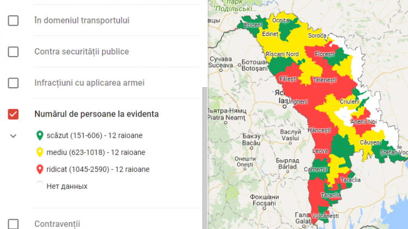Image resolution: width=408 pixels, height=229 pixels.
Task: Click the Căușeni district on map
Action: [370, 142]
